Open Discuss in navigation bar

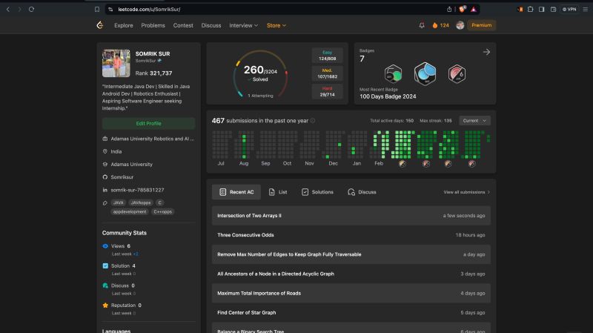pyautogui.click(x=211, y=25)
